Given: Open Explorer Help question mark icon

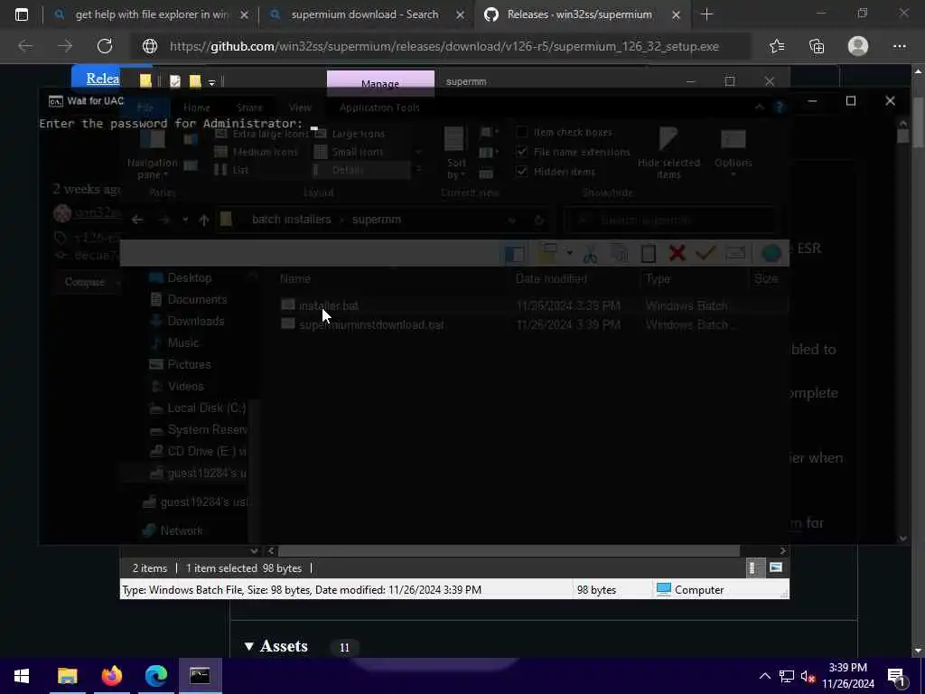Looking at the screenshot, I should (x=780, y=108).
